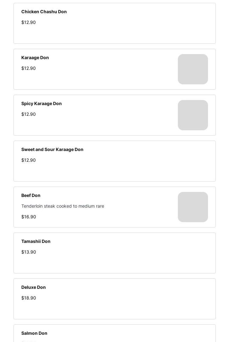Viewport: 229px width, 342px height.
Task: Click the $18.90 Deluxe Don price
Action: click(29, 298)
